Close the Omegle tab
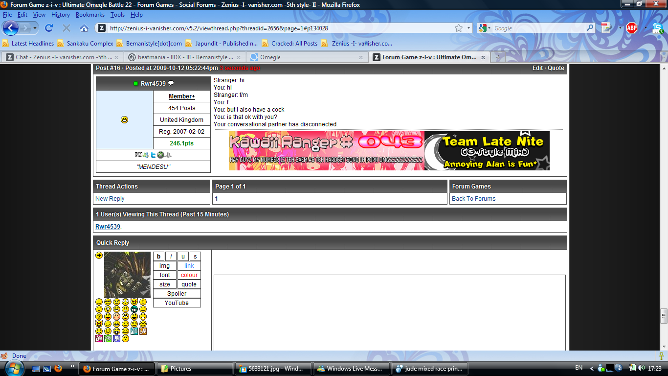This screenshot has width=668, height=376. click(x=361, y=57)
